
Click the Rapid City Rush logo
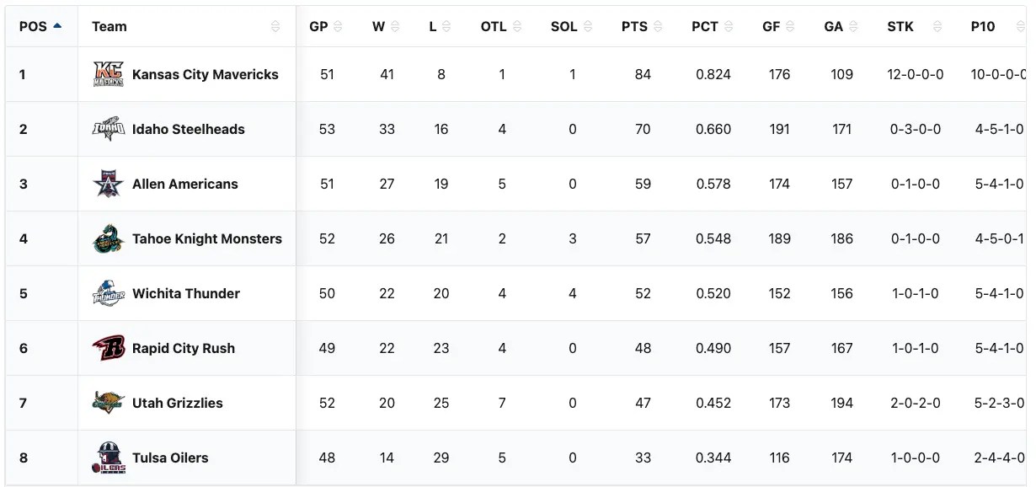pos(109,348)
